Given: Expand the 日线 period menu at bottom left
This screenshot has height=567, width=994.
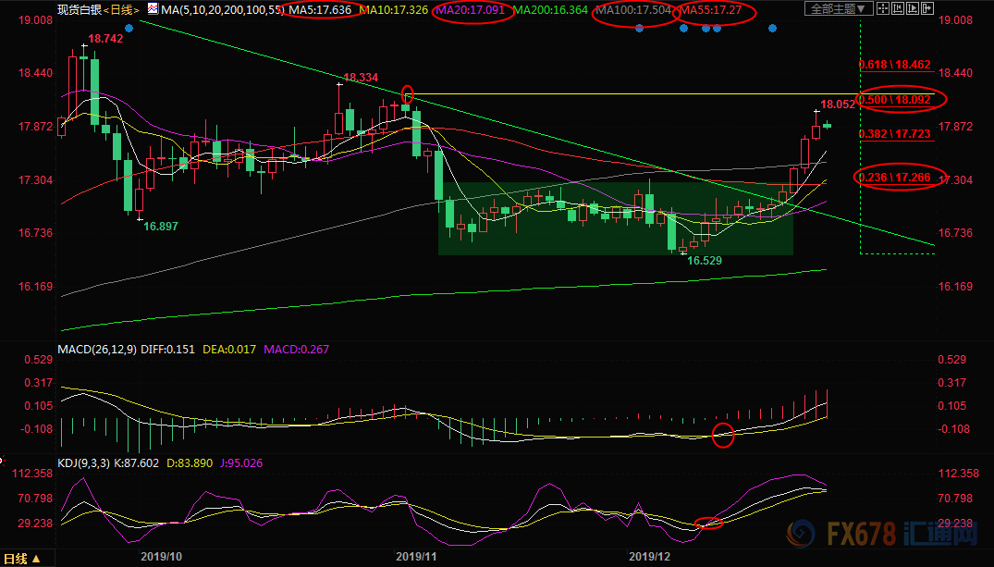Looking at the screenshot, I should (22, 559).
